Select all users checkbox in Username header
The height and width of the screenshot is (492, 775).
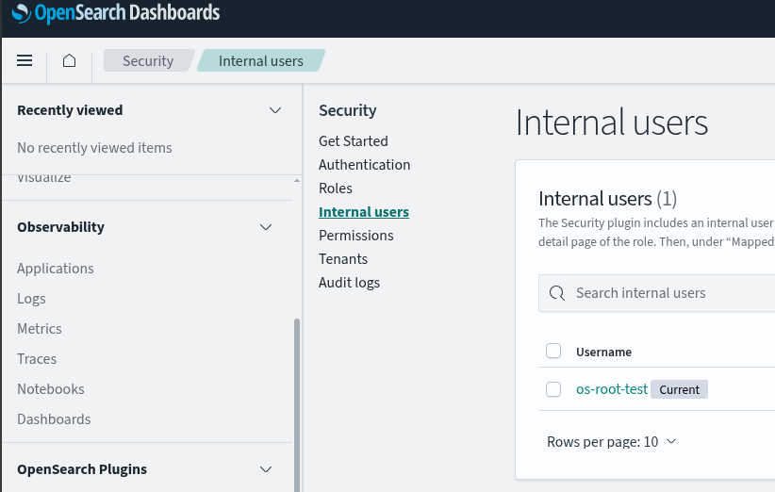tap(553, 351)
